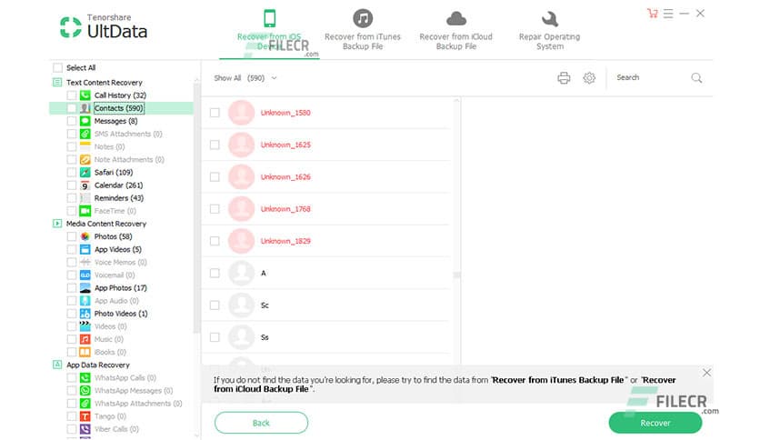Image resolution: width=760 pixels, height=440 pixels.
Task: Collapse the Media Content Recovery group
Action: coord(57,224)
